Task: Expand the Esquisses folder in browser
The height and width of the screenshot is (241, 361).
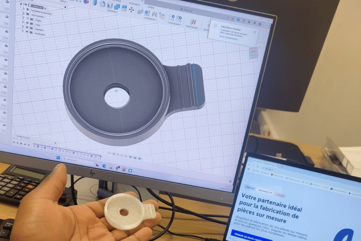Action: (23, 27)
